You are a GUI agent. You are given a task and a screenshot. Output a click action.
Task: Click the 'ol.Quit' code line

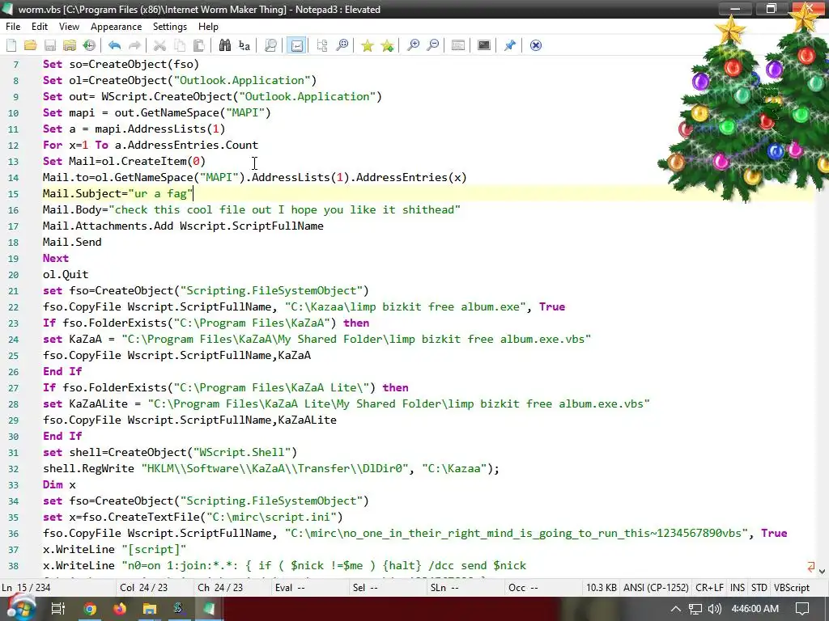pos(66,274)
